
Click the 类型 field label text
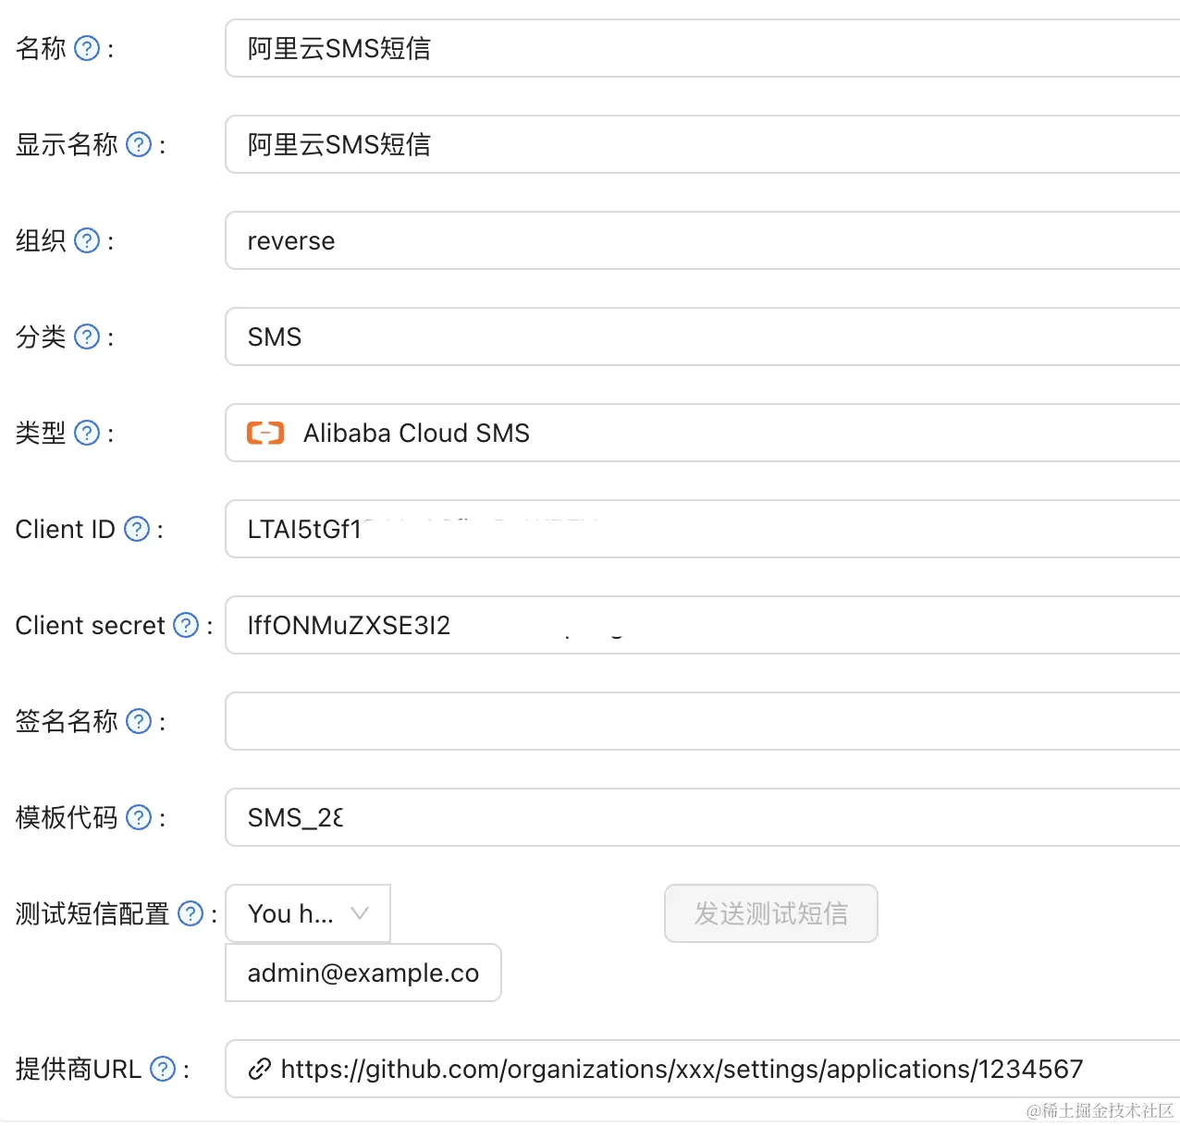coord(41,433)
